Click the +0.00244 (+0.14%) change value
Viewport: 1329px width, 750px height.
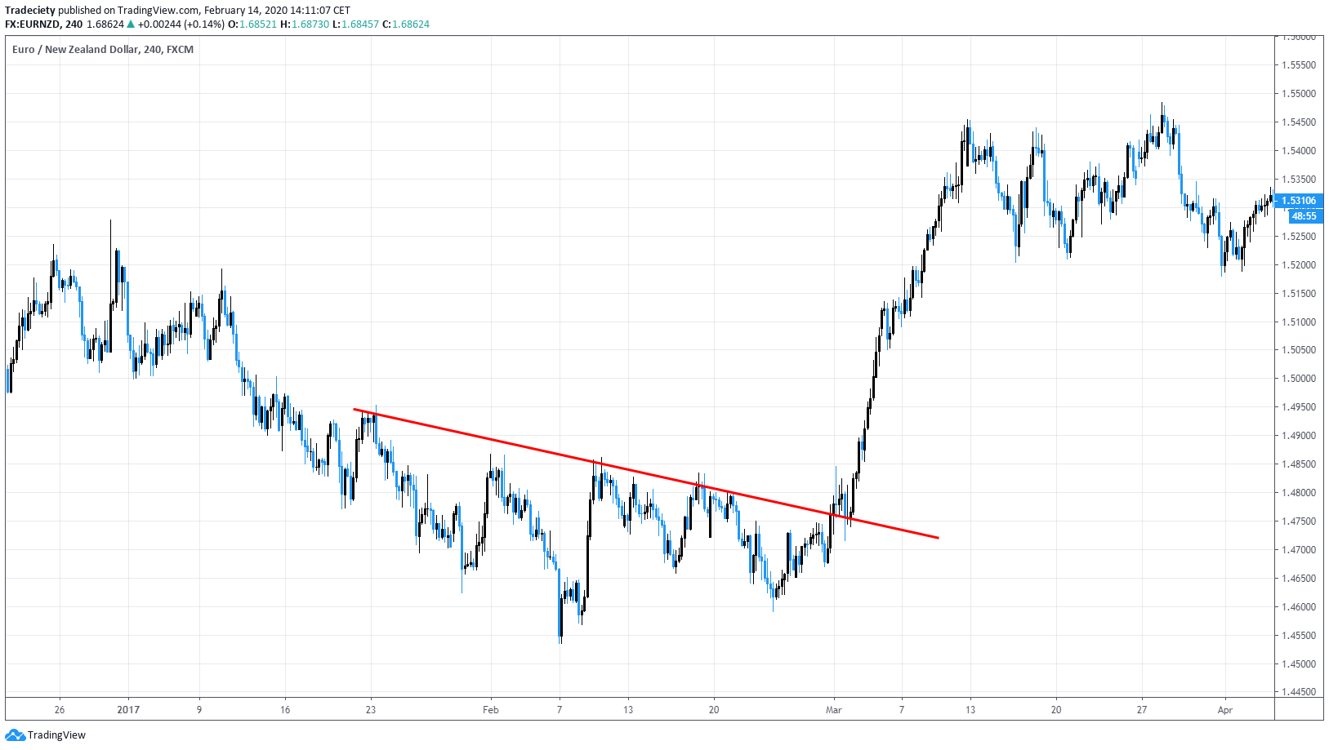click(181, 24)
